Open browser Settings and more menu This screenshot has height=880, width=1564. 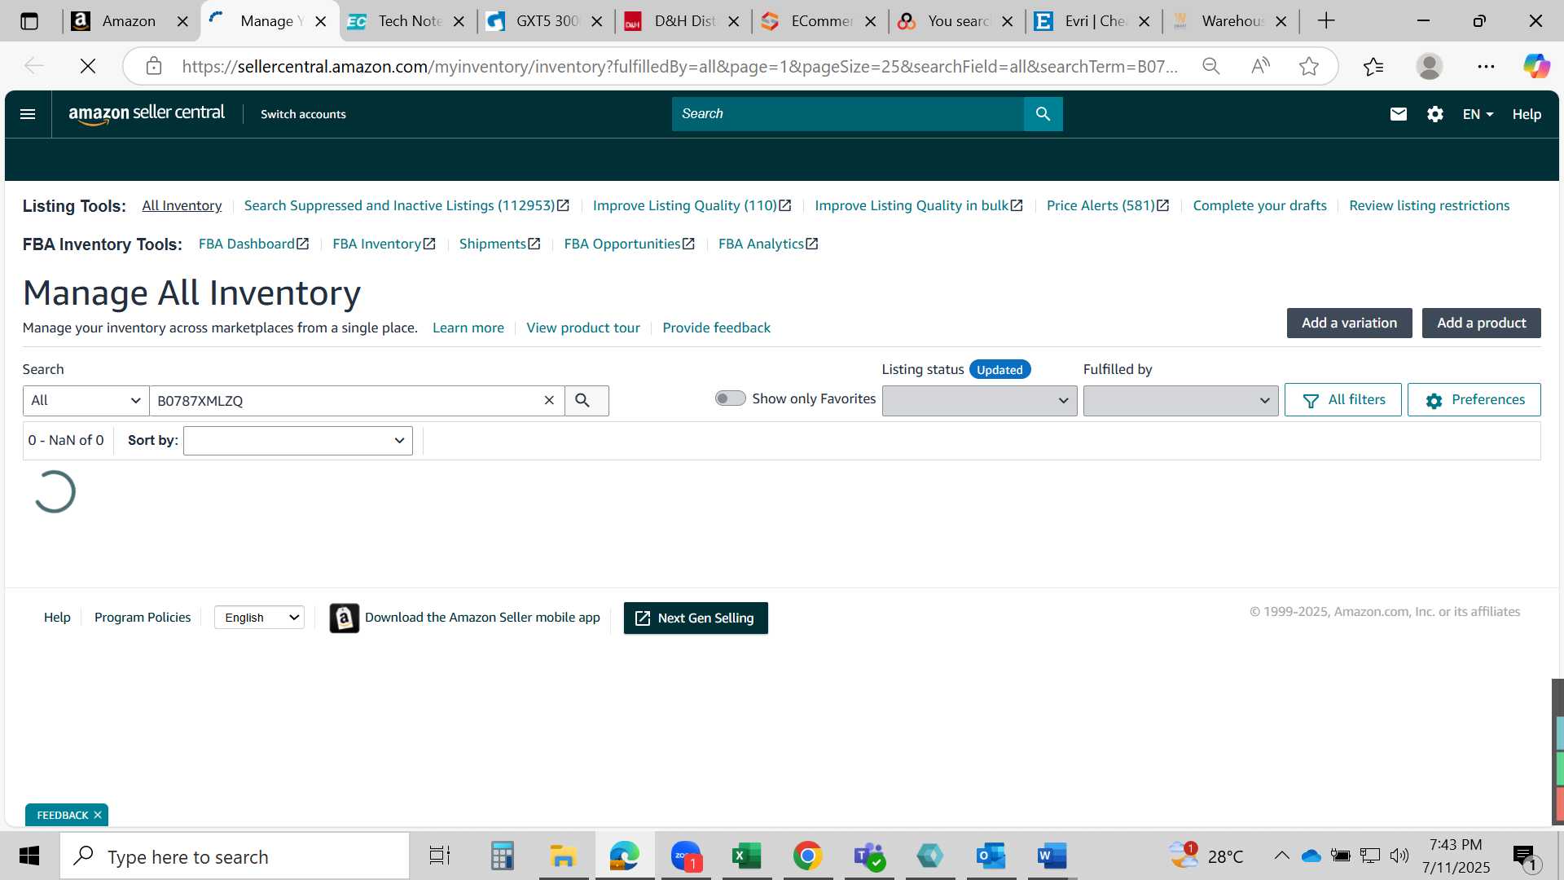click(x=1486, y=66)
